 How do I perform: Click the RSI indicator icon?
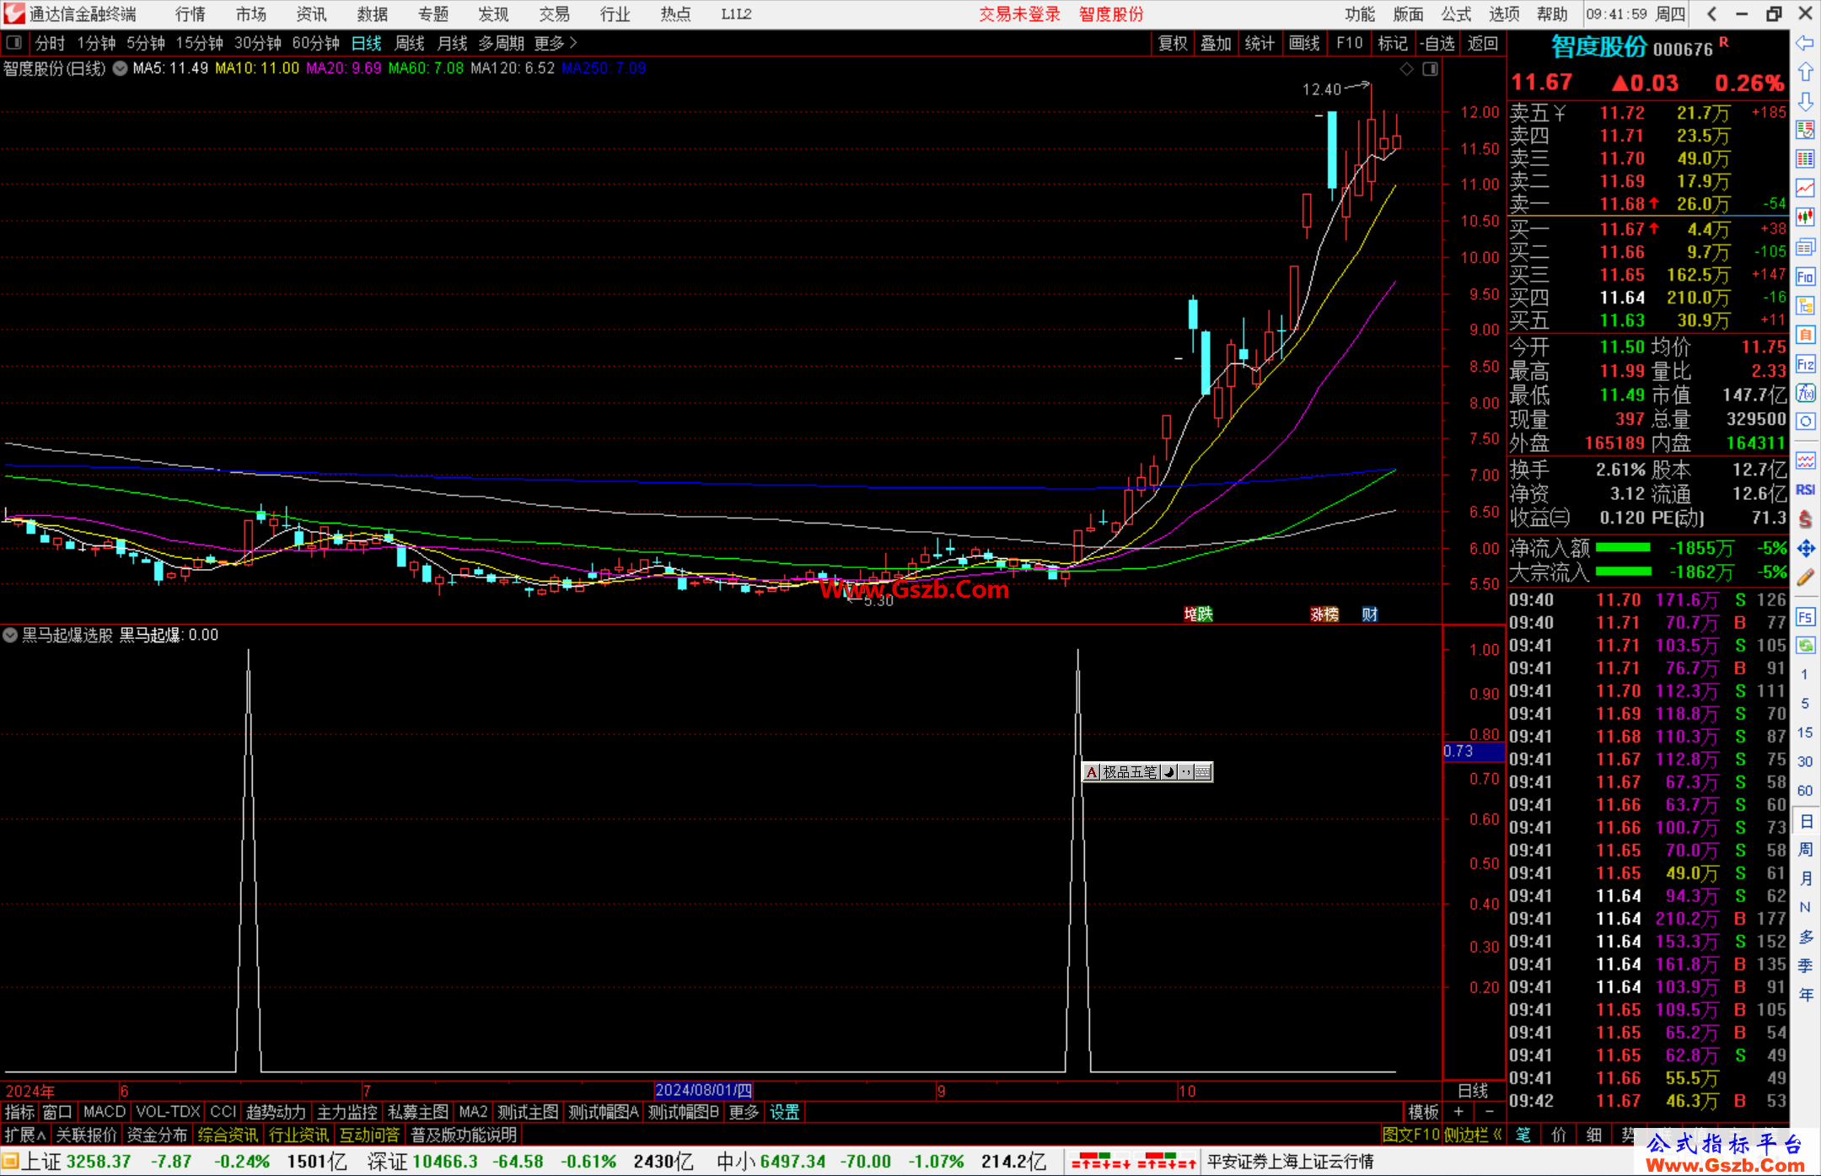pos(1805,490)
